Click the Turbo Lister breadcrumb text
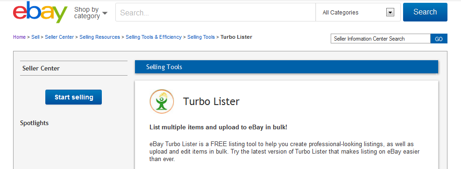Viewport: 461px width, 169px height. pyautogui.click(x=236, y=37)
